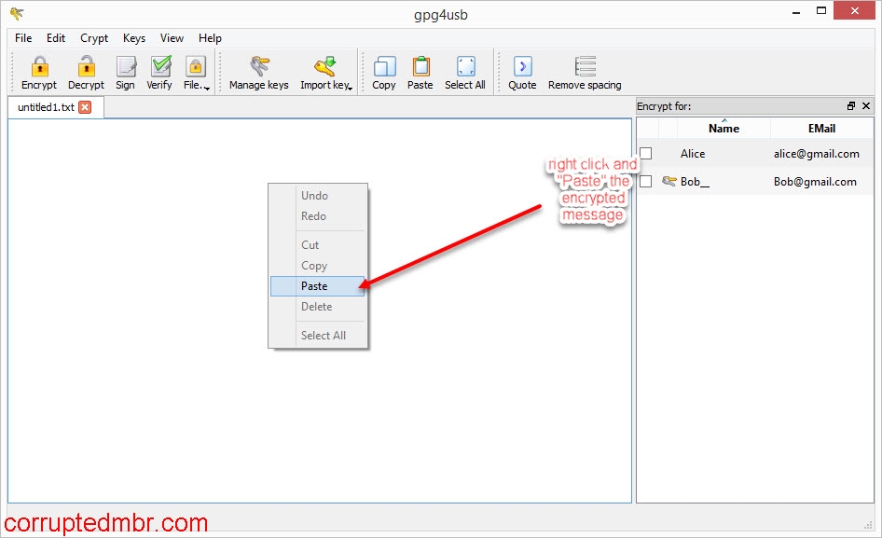Screen dimensions: 882x538
Task: Click the Encrypt padlock icon
Action: [x=38, y=65]
